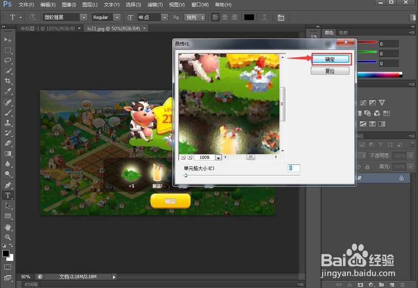Select the Eyedropper tool
The width and height of the screenshot is (418, 288).
[x=8, y=91]
